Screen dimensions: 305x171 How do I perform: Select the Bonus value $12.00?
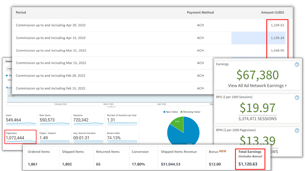pyautogui.click(x=215, y=164)
